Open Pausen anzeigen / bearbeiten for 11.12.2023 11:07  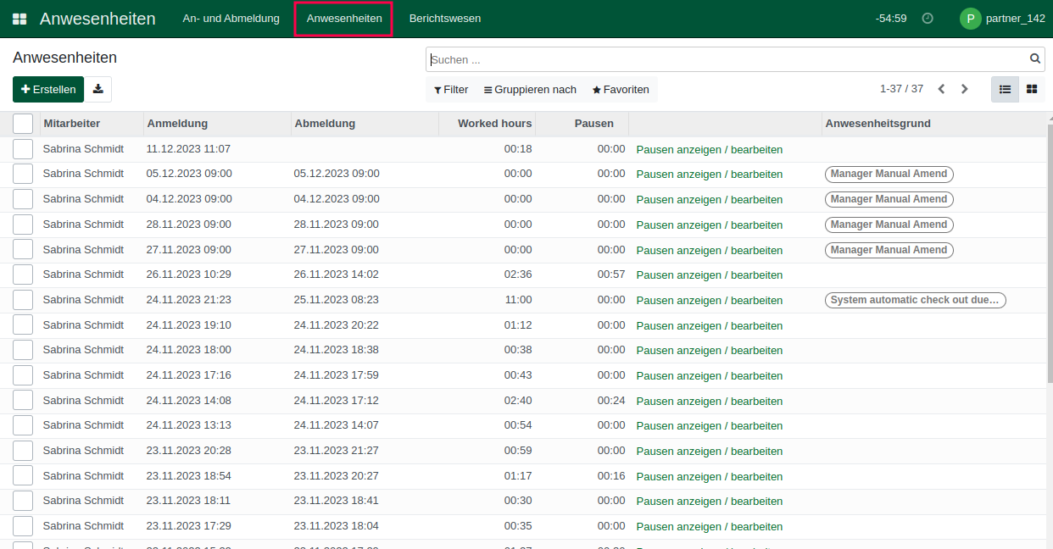pyautogui.click(x=710, y=149)
